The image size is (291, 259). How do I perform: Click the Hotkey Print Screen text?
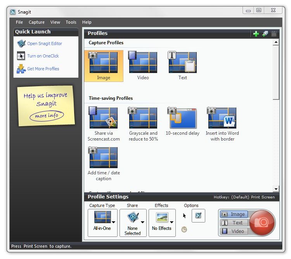[x=244, y=197]
